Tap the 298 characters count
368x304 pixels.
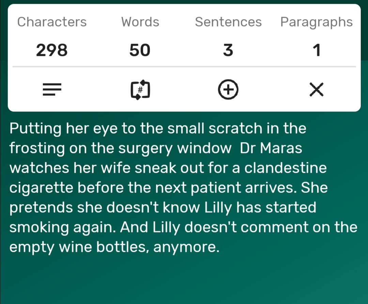pyautogui.click(x=52, y=50)
